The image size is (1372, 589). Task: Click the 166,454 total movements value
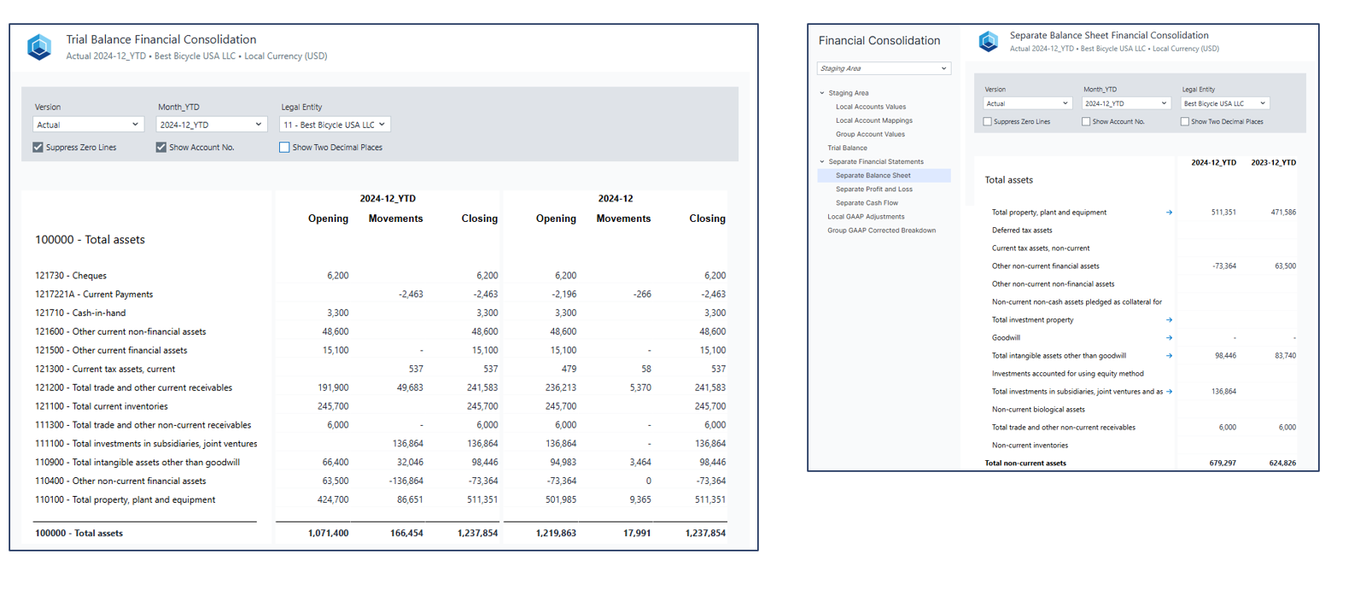pos(406,534)
